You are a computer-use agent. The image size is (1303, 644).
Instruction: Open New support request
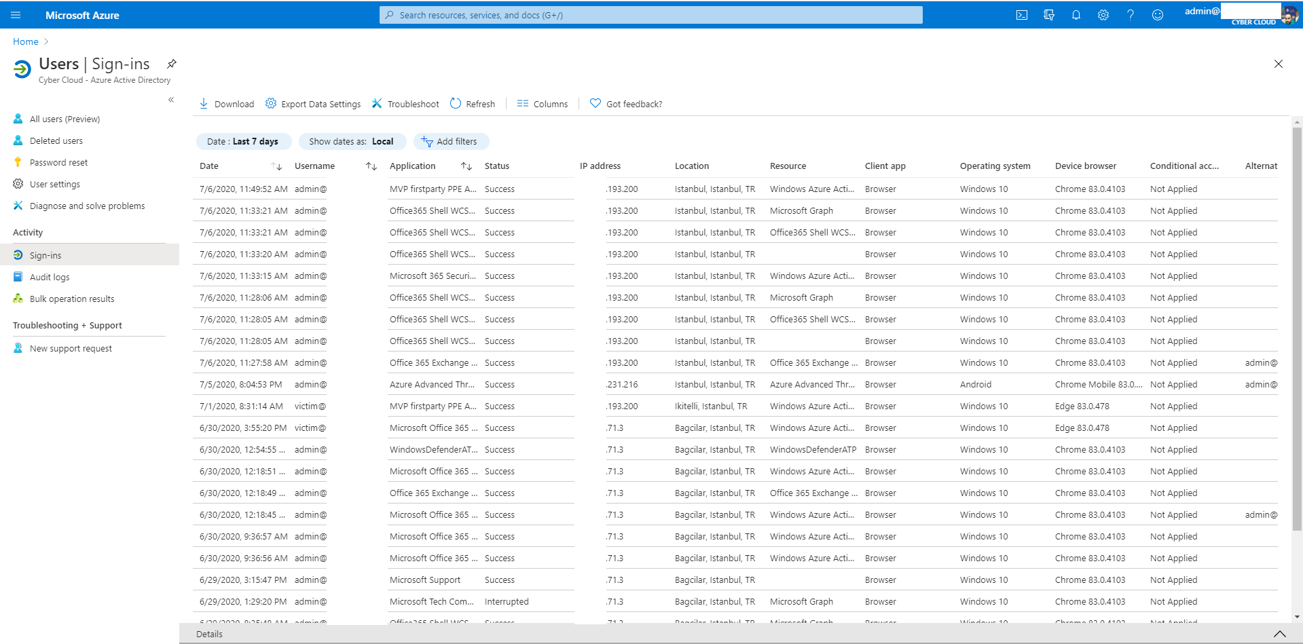tap(71, 348)
